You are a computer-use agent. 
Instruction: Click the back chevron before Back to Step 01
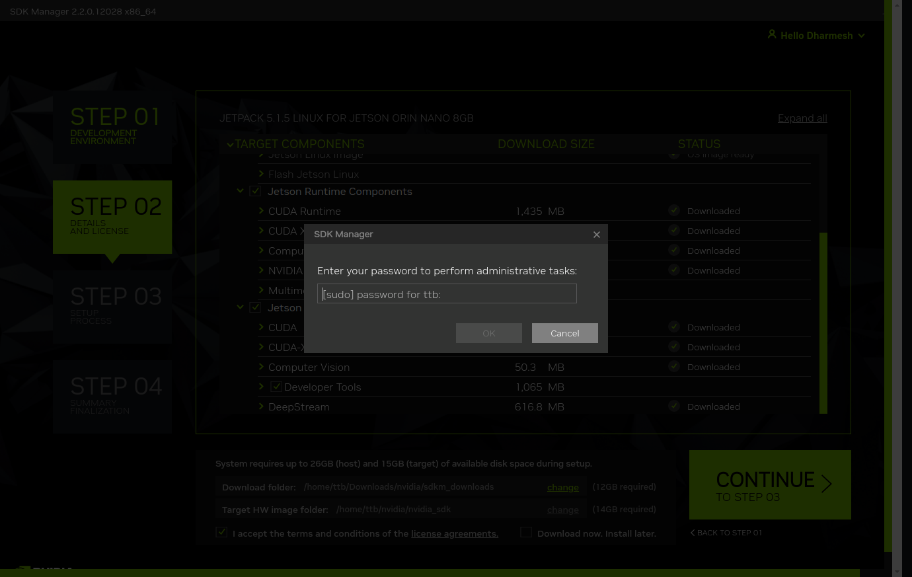pos(693,533)
